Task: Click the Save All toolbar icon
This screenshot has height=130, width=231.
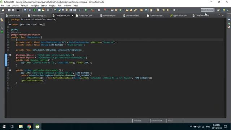Action: (x=13, y=10)
